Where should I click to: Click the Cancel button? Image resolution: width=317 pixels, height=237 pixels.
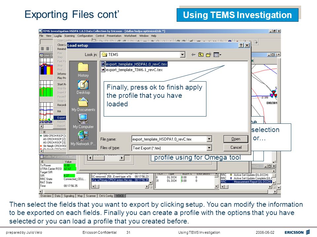[x=236, y=147]
